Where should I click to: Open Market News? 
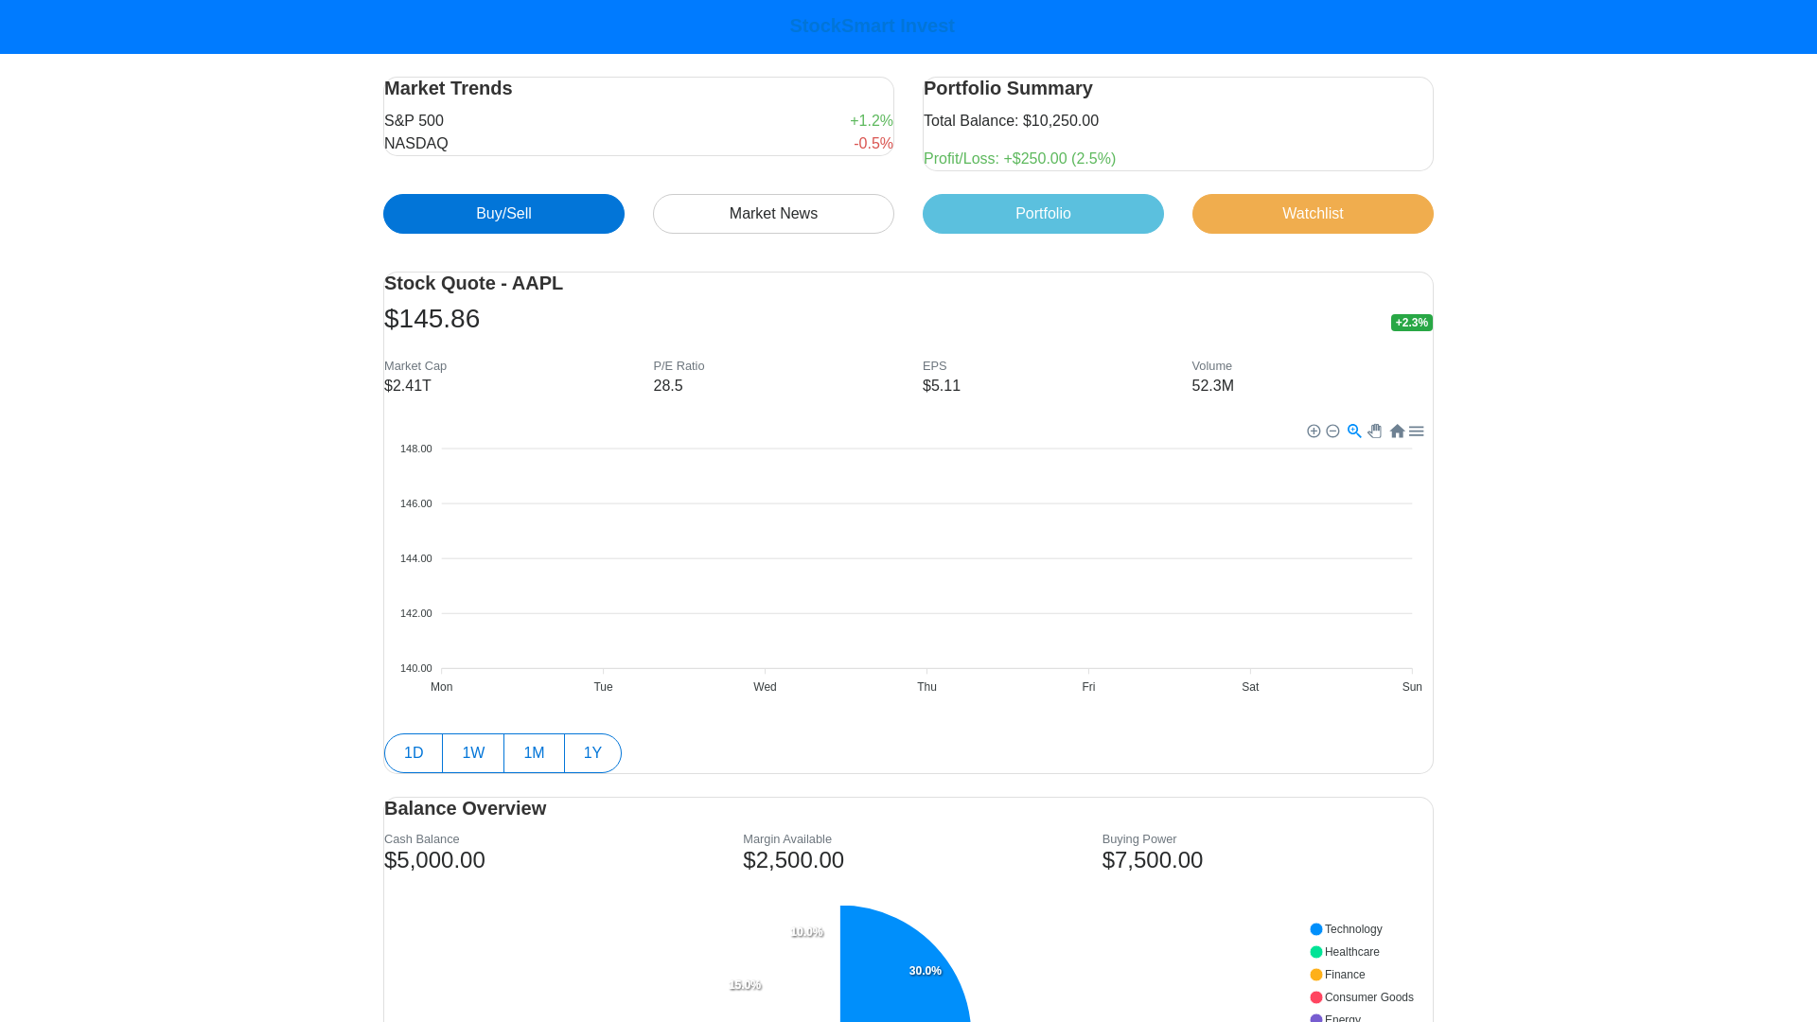tap(773, 214)
